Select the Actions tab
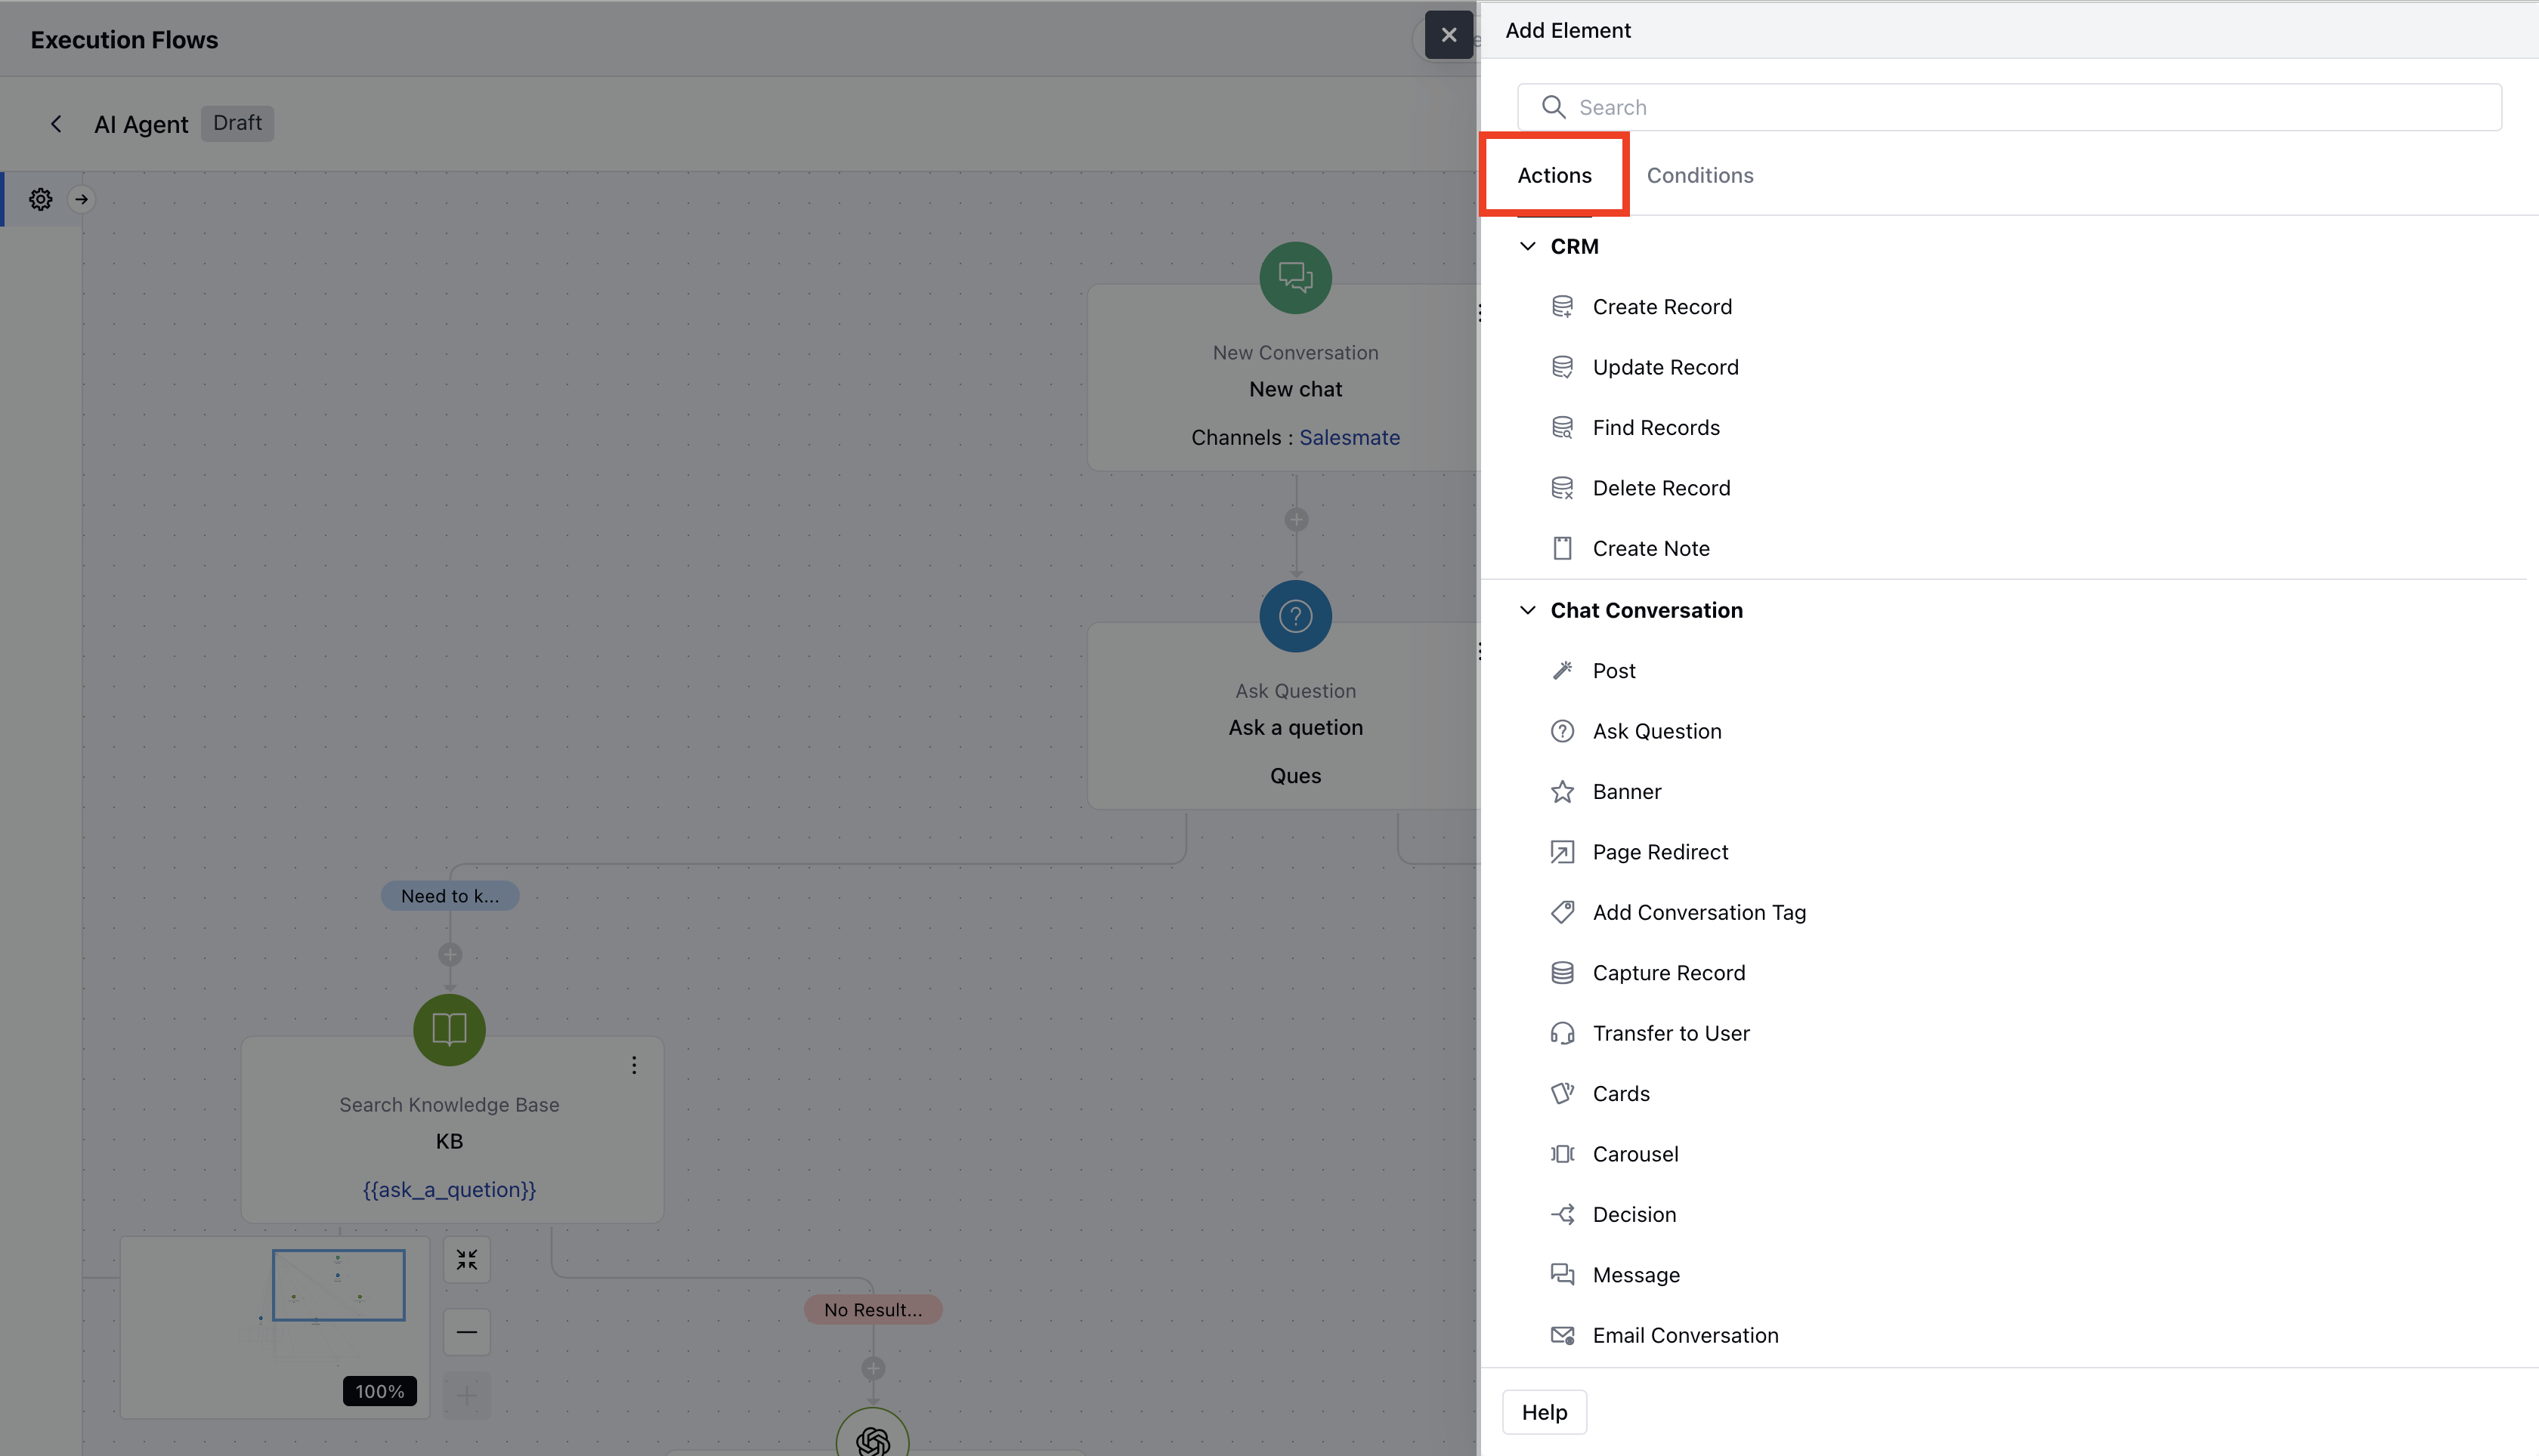2539x1456 pixels. (1554, 175)
